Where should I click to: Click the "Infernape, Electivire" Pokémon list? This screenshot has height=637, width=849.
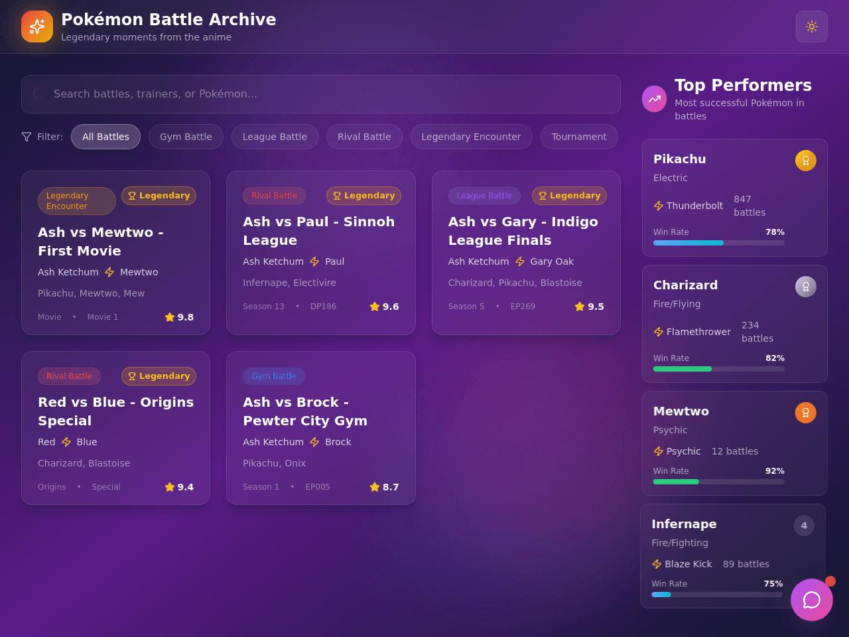pyautogui.click(x=289, y=283)
